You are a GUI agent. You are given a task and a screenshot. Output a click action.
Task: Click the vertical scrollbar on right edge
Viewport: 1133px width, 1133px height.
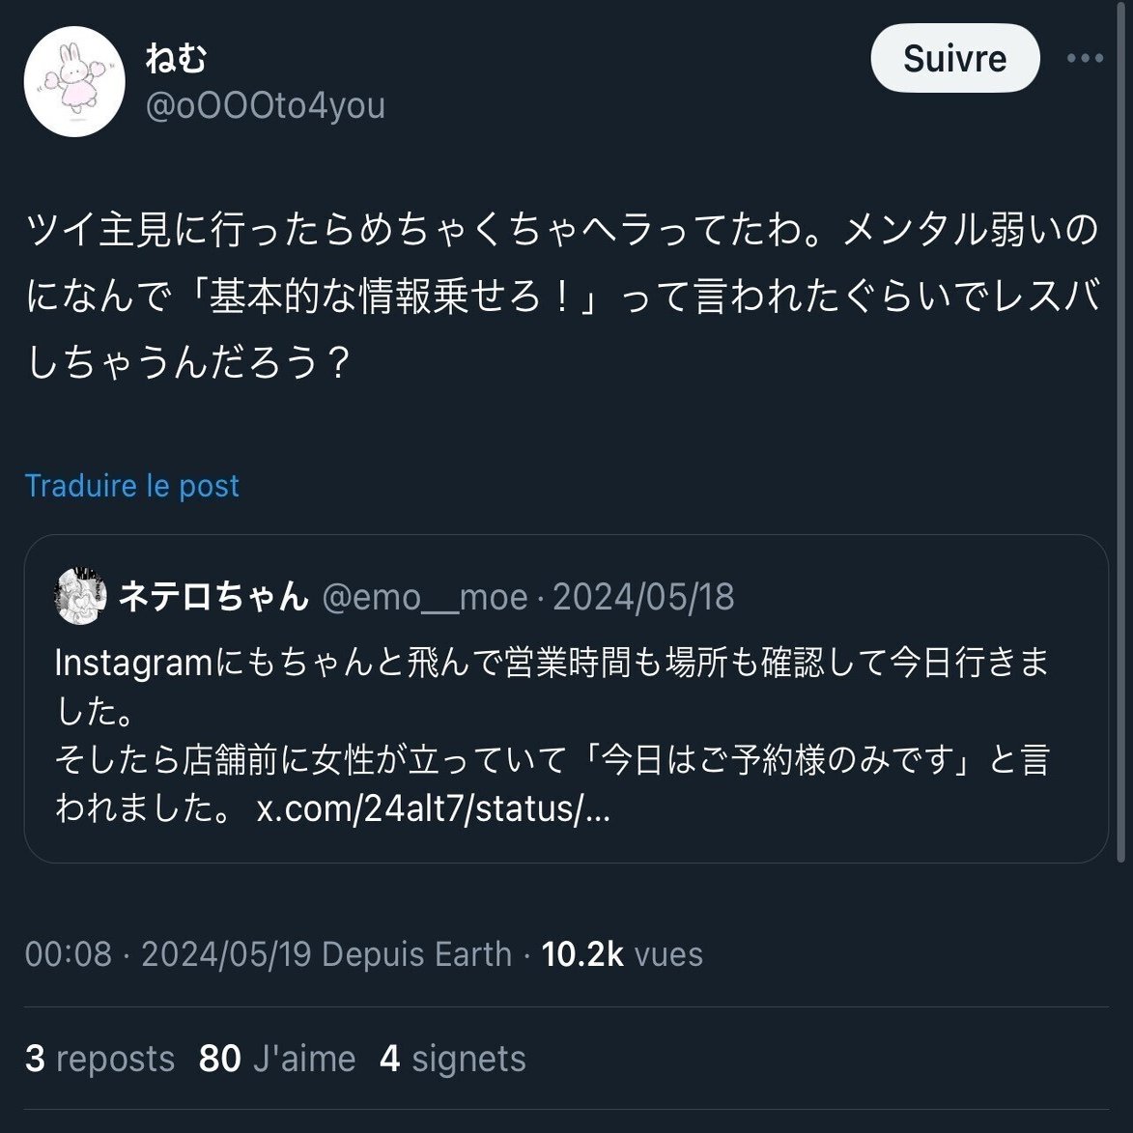point(1121,434)
